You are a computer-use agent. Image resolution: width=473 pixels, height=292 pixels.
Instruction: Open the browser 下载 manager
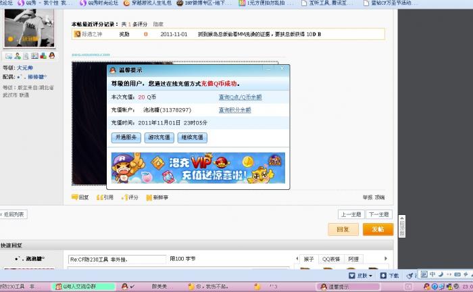coord(390,276)
